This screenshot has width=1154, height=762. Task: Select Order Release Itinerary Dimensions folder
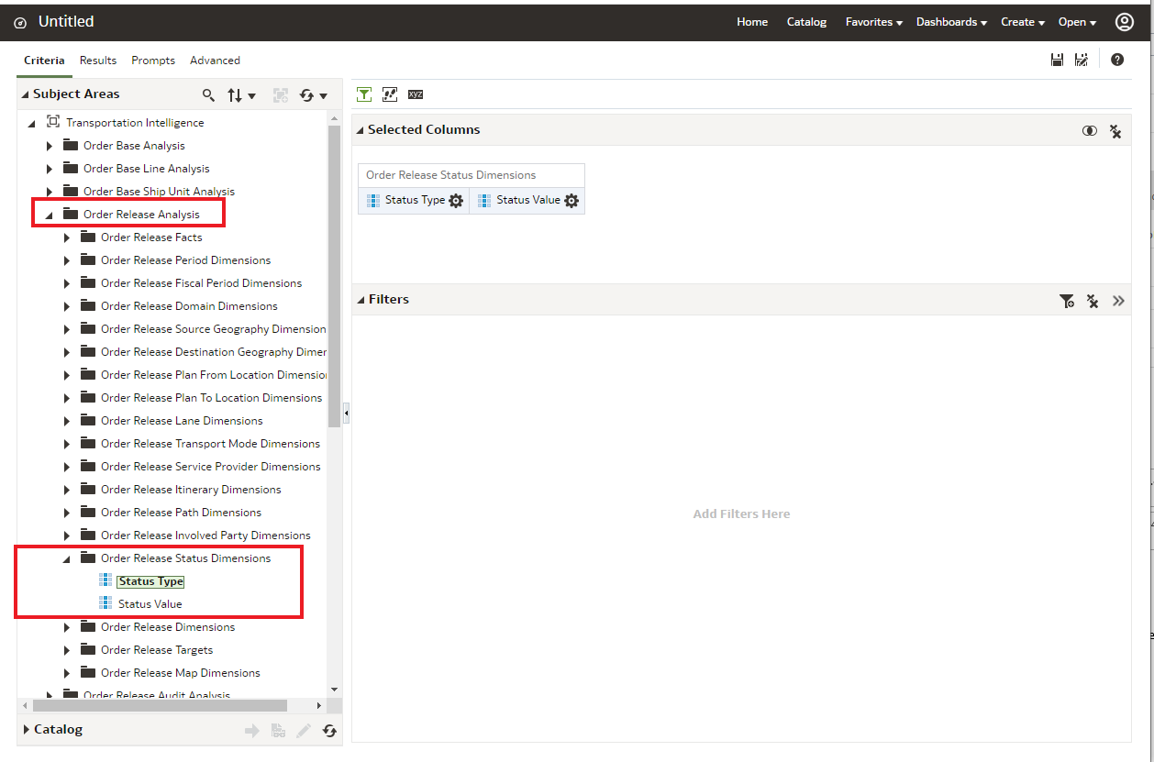pyautogui.click(x=191, y=490)
